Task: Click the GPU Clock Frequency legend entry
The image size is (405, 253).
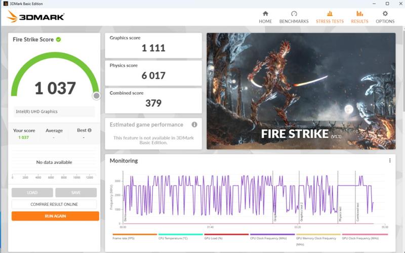Action: (x=360, y=238)
